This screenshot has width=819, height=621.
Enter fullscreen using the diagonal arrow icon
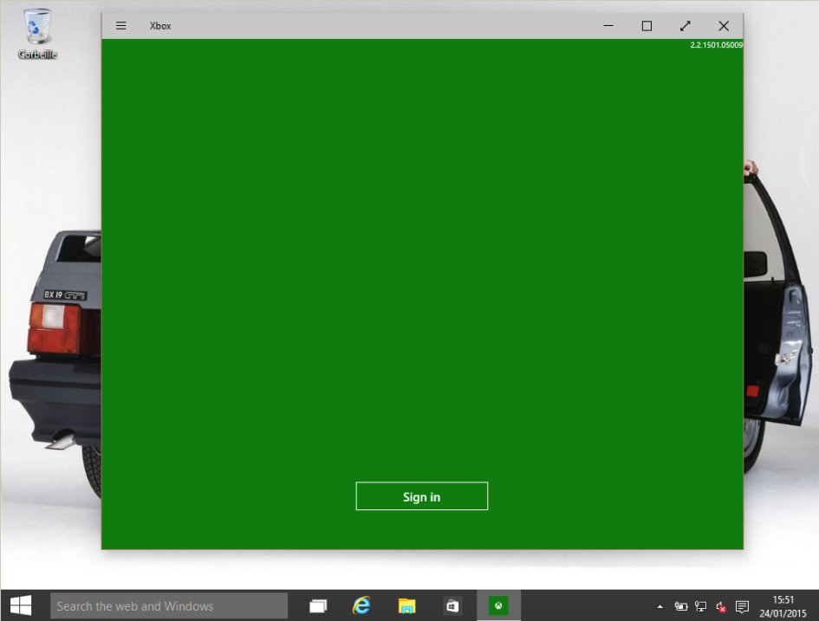685,25
